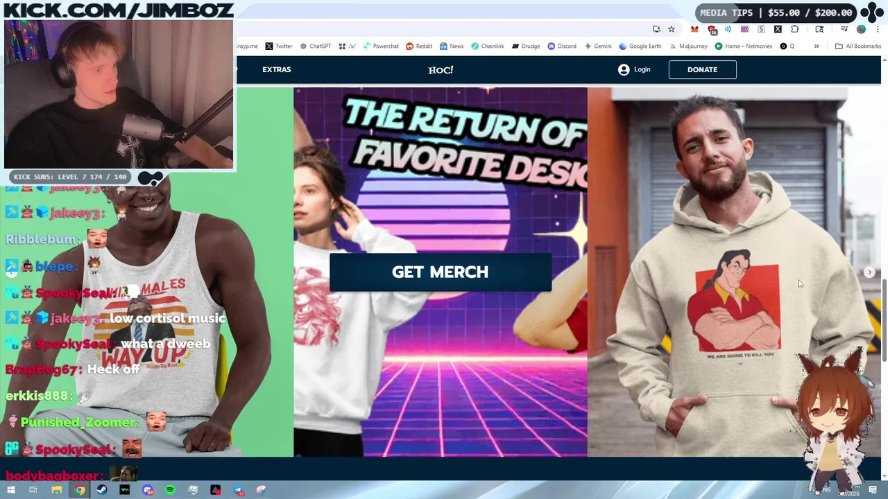Click the black X extension icon
The image size is (888, 499).
point(778,29)
